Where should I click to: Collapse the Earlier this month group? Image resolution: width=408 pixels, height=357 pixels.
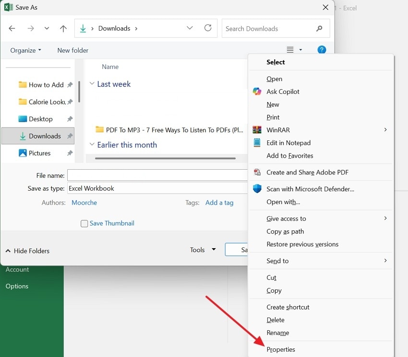92,144
